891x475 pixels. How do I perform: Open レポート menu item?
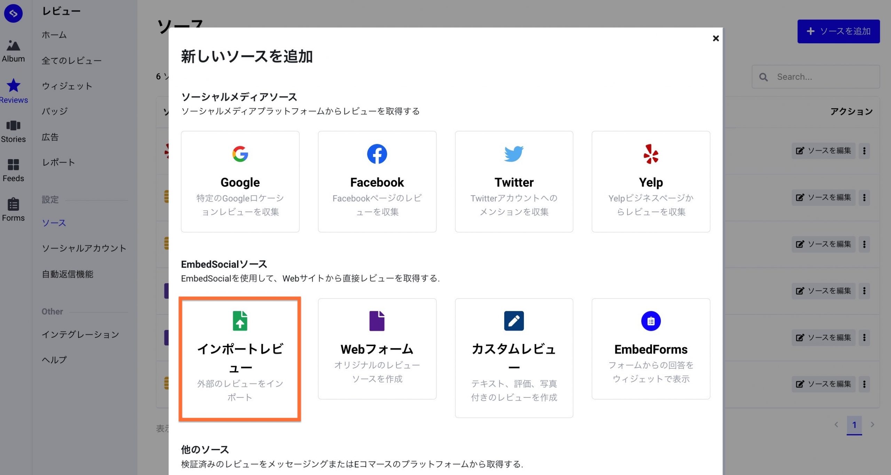58,163
